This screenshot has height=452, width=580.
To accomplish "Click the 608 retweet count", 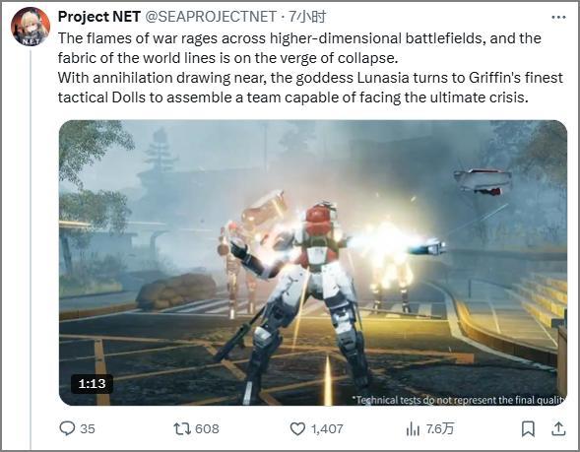I will click(207, 429).
